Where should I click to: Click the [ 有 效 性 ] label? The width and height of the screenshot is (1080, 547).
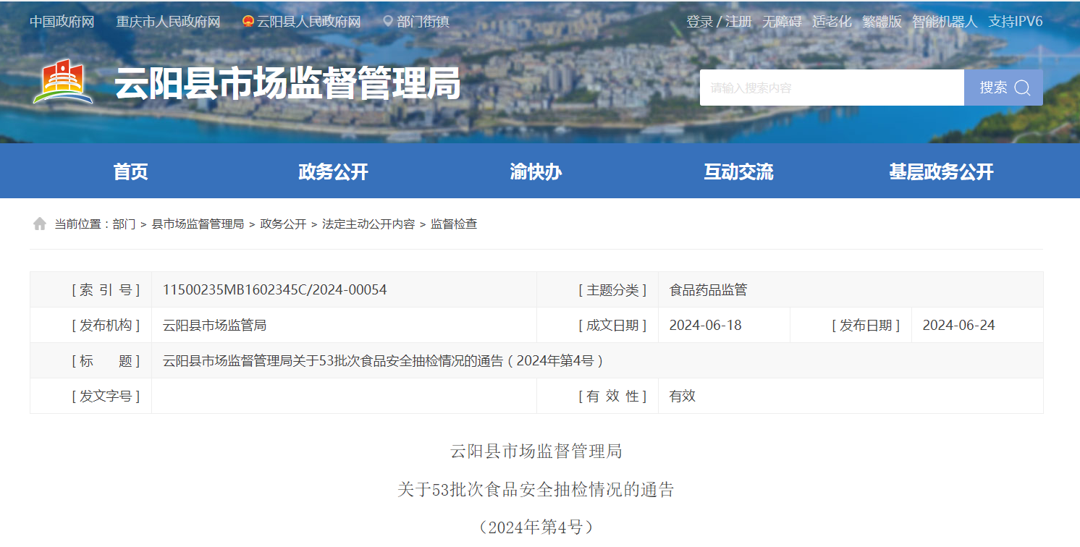[612, 397]
